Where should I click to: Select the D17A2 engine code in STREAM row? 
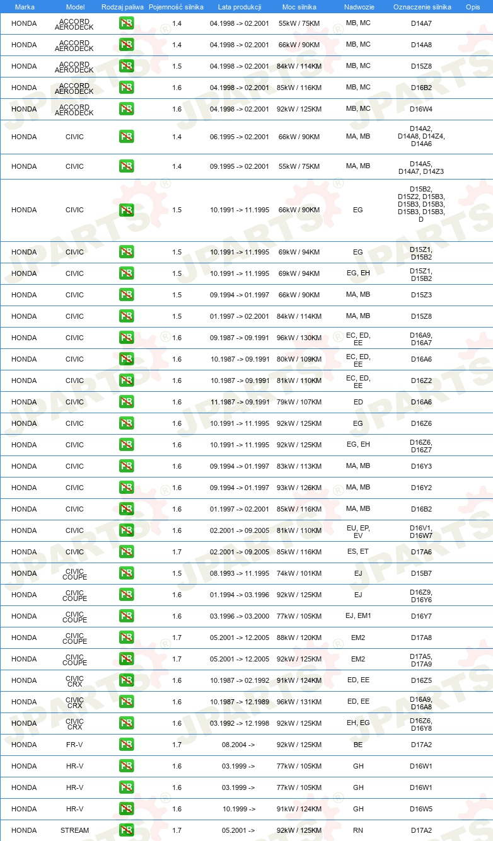coord(421,830)
